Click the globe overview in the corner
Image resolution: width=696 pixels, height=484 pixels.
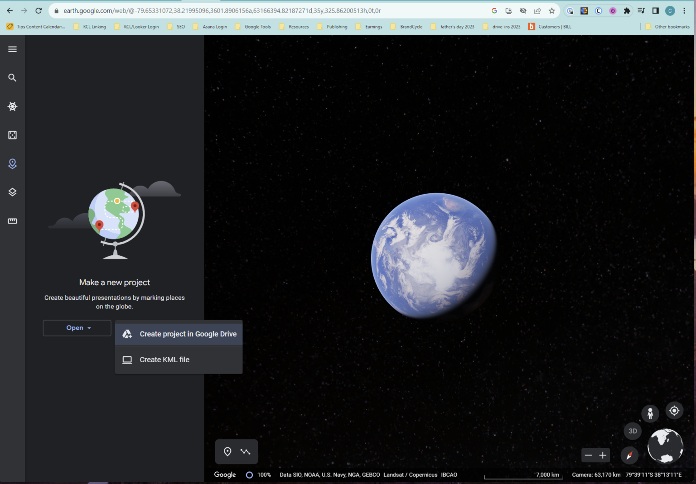(x=665, y=446)
